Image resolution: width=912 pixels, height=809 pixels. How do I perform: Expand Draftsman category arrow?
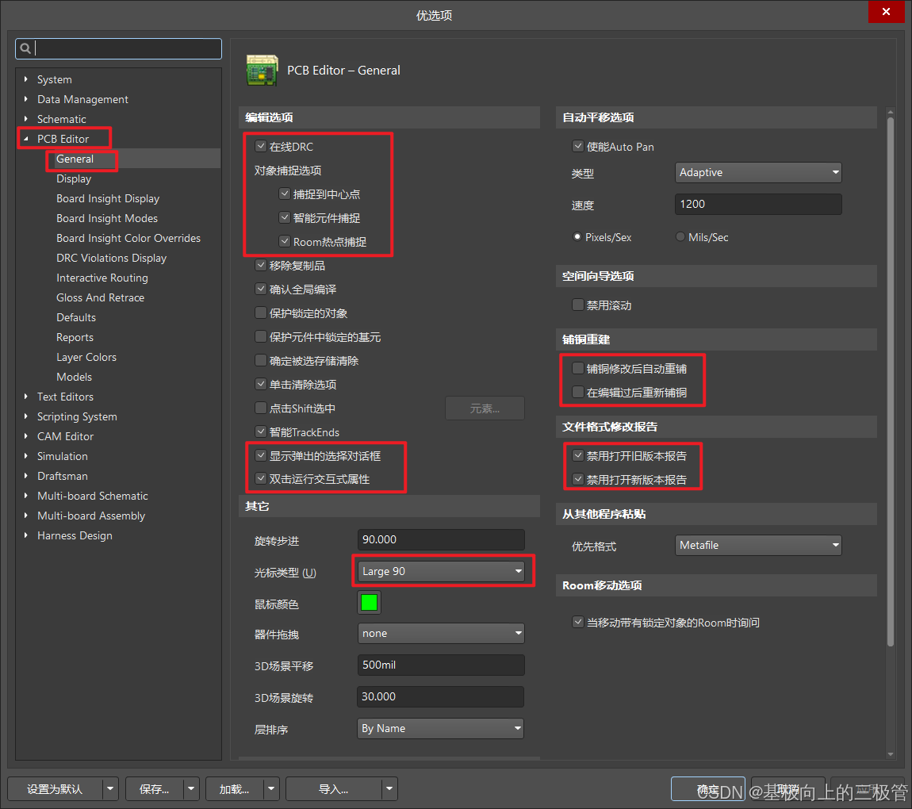point(25,476)
